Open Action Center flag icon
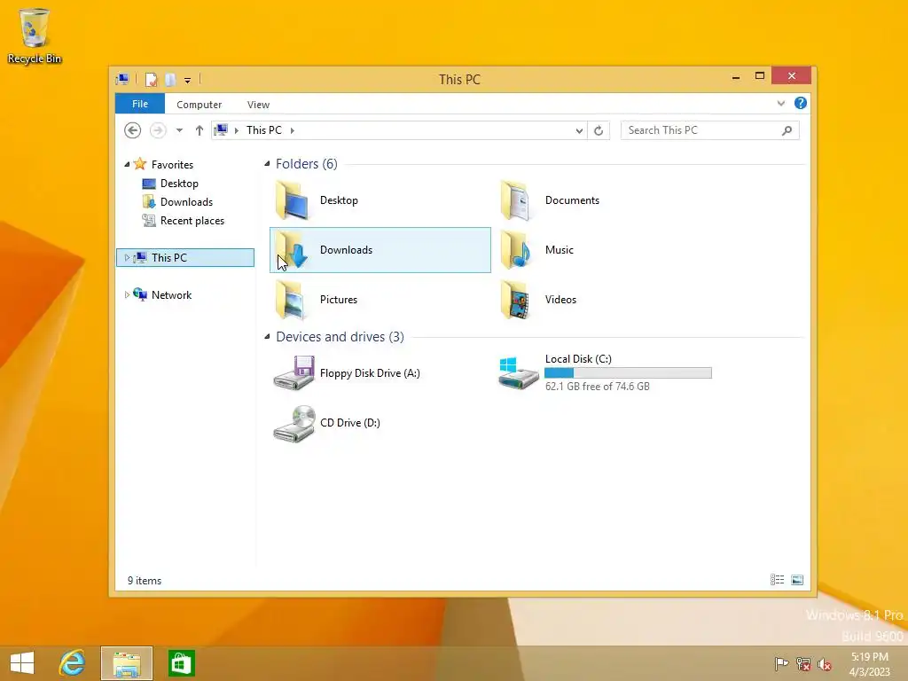The width and height of the screenshot is (908, 681). pos(782,663)
